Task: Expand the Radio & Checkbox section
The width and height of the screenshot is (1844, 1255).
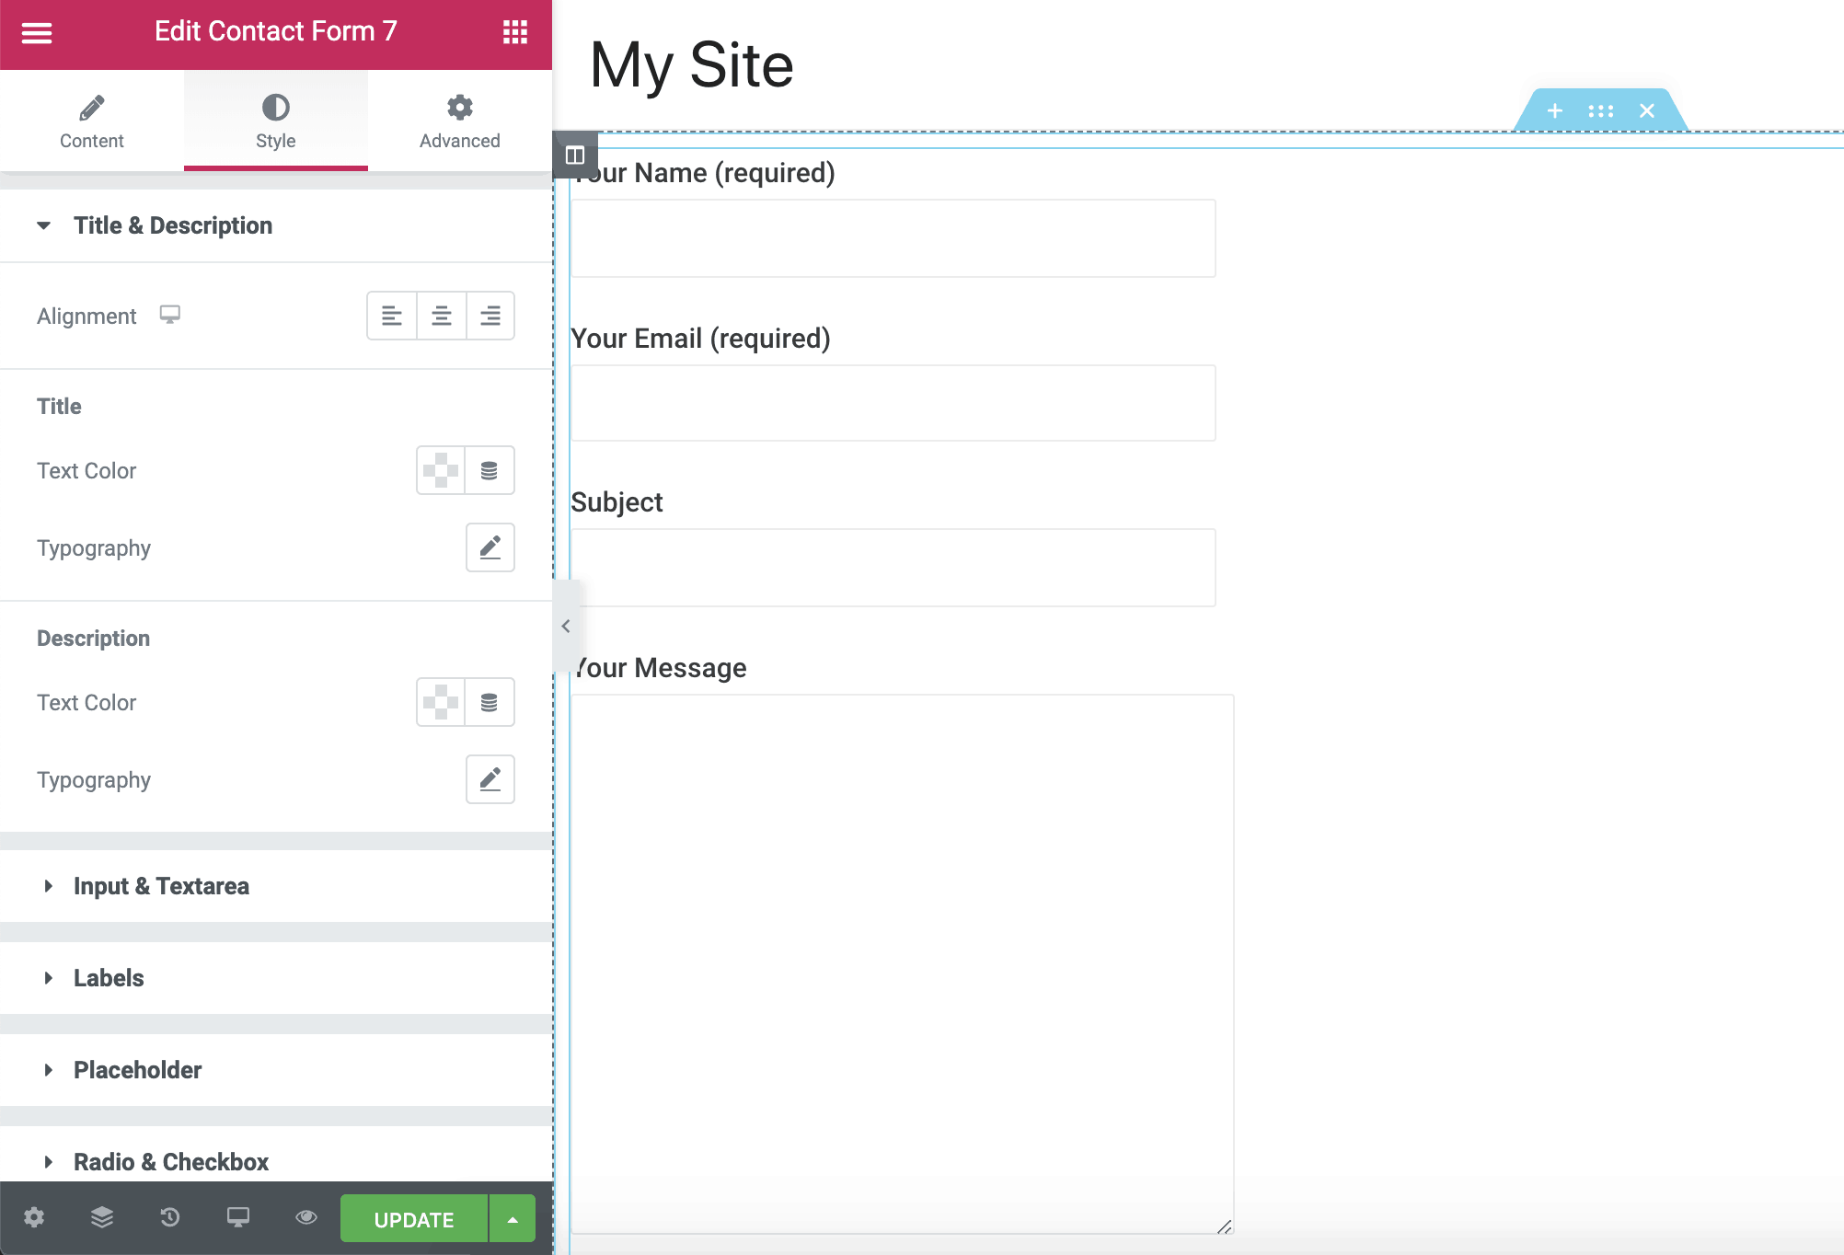Action: [276, 1161]
